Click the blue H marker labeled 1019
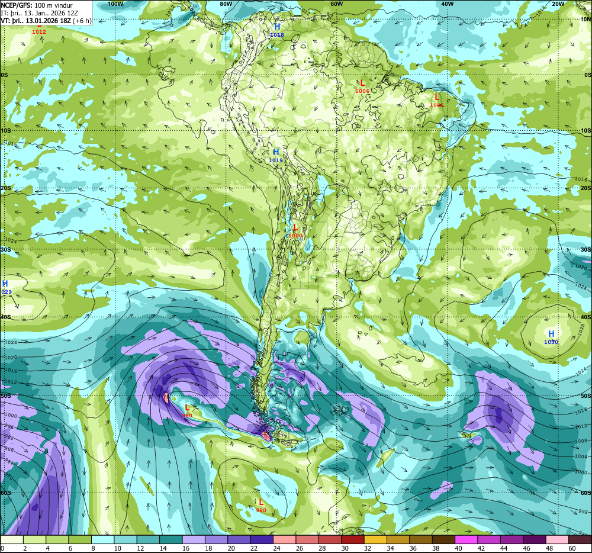Screen dimensions: 592x553 point(276,152)
